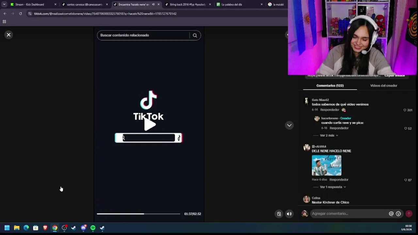Go back in the browser
418x235 pixels.
tap(5, 14)
